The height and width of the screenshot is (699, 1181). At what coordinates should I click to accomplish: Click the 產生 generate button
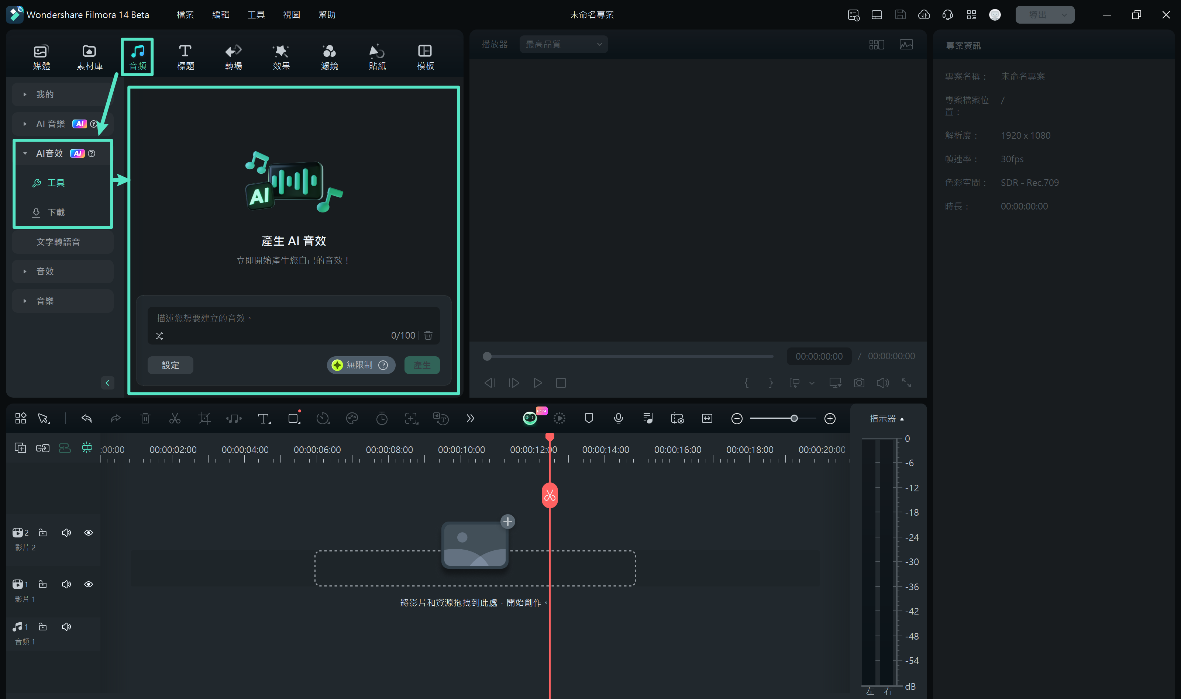pos(422,365)
